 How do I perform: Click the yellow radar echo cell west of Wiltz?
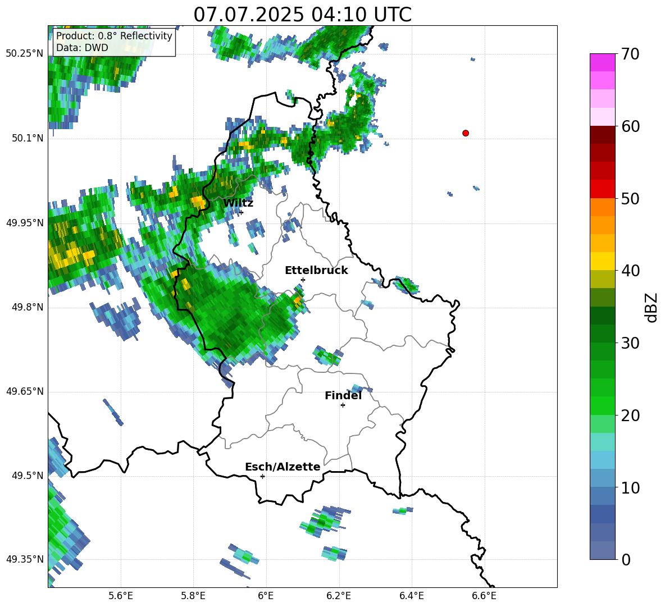[x=197, y=201]
